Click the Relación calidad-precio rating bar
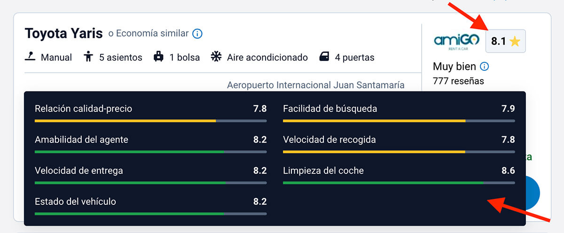The height and width of the screenshot is (233, 564). 150,121
